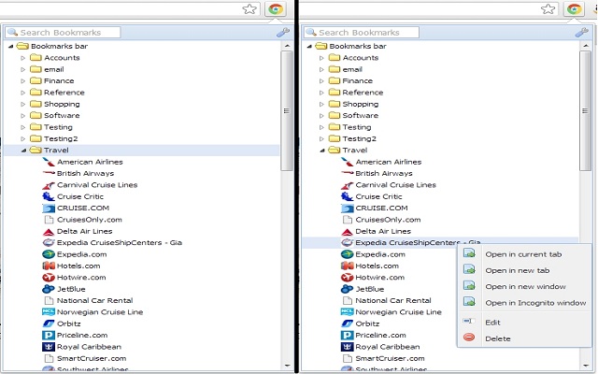Open Hotwire.com bookmark in right panel
This screenshot has height=374, width=598.
379,278
